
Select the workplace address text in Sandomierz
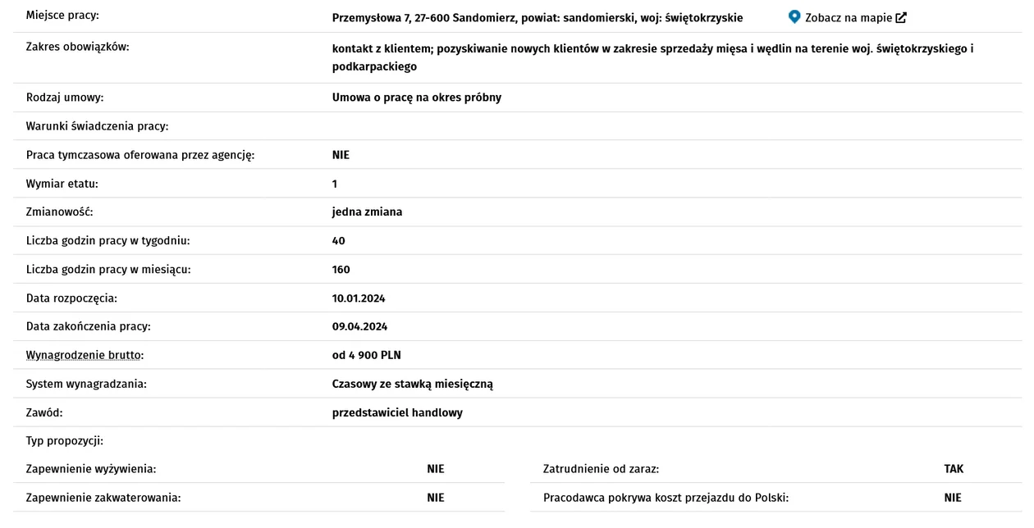[x=538, y=17]
